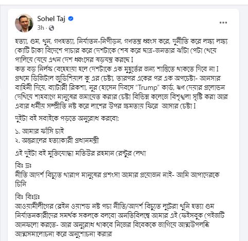This screenshot has height=241, width=248.
Task: Click the first line starting with হত্যা, গুম
Action: 121,41
